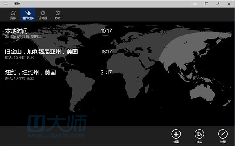The width and height of the screenshot is (235, 146).
Task: Select the 本地时间 local time entry
Action: click(58, 33)
